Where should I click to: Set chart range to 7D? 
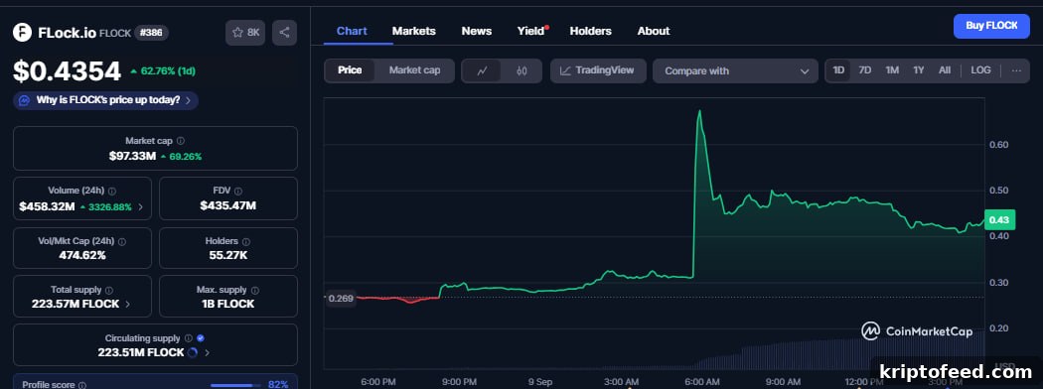(865, 70)
